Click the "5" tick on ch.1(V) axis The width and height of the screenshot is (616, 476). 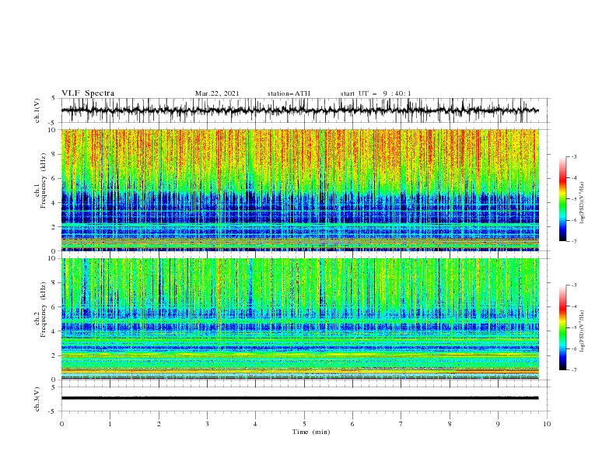click(x=54, y=99)
